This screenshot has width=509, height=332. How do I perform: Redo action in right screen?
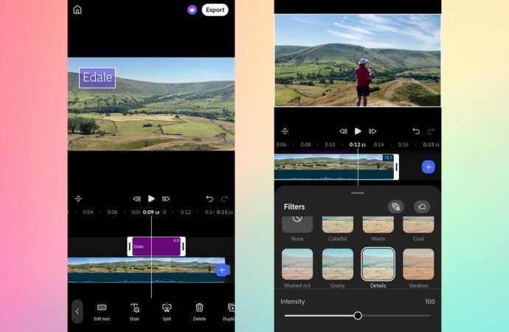(x=431, y=131)
